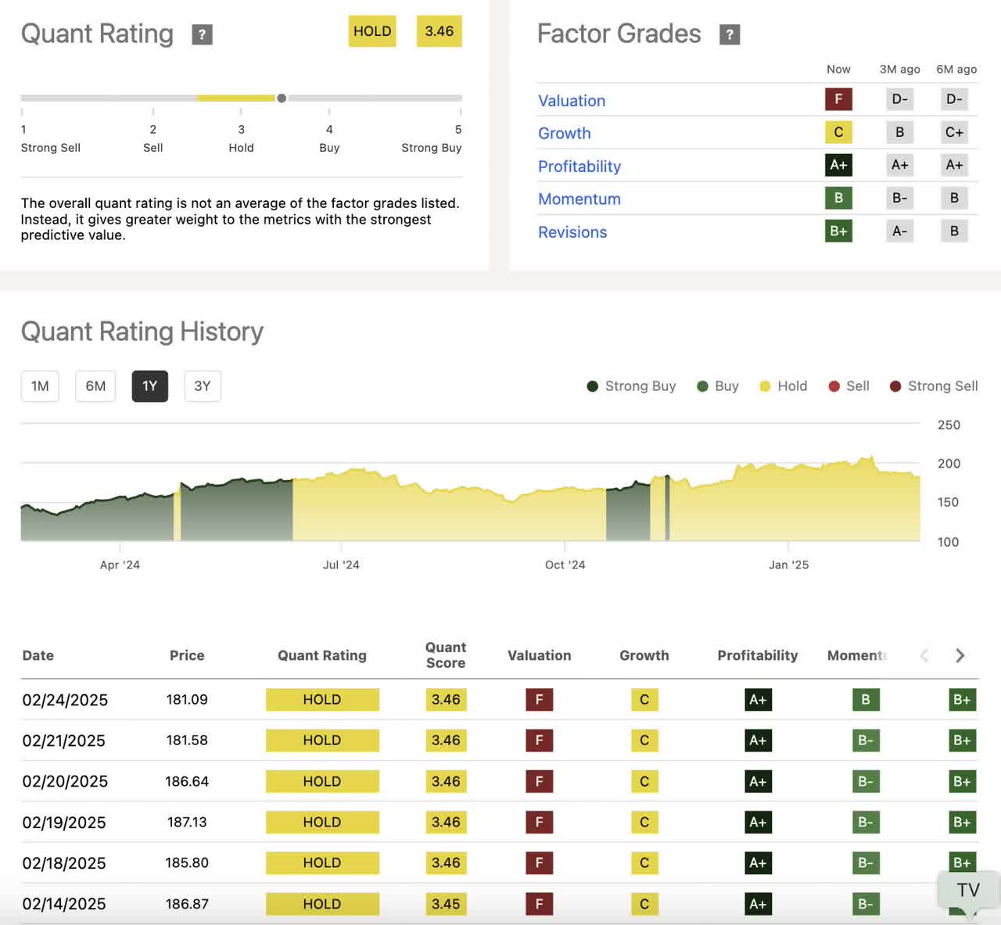
Task: Click the date 02/21/2025
Action: pos(63,740)
